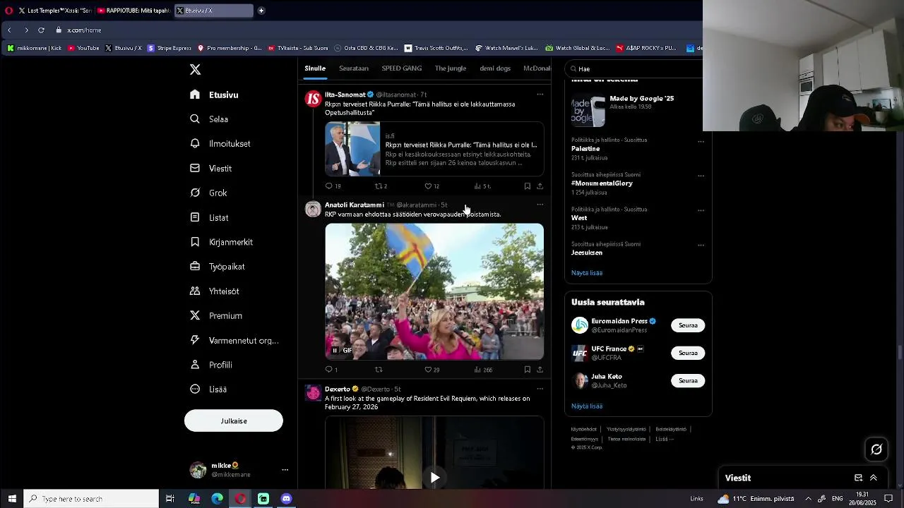Reply to Anatoli Karatammi post

point(331,370)
